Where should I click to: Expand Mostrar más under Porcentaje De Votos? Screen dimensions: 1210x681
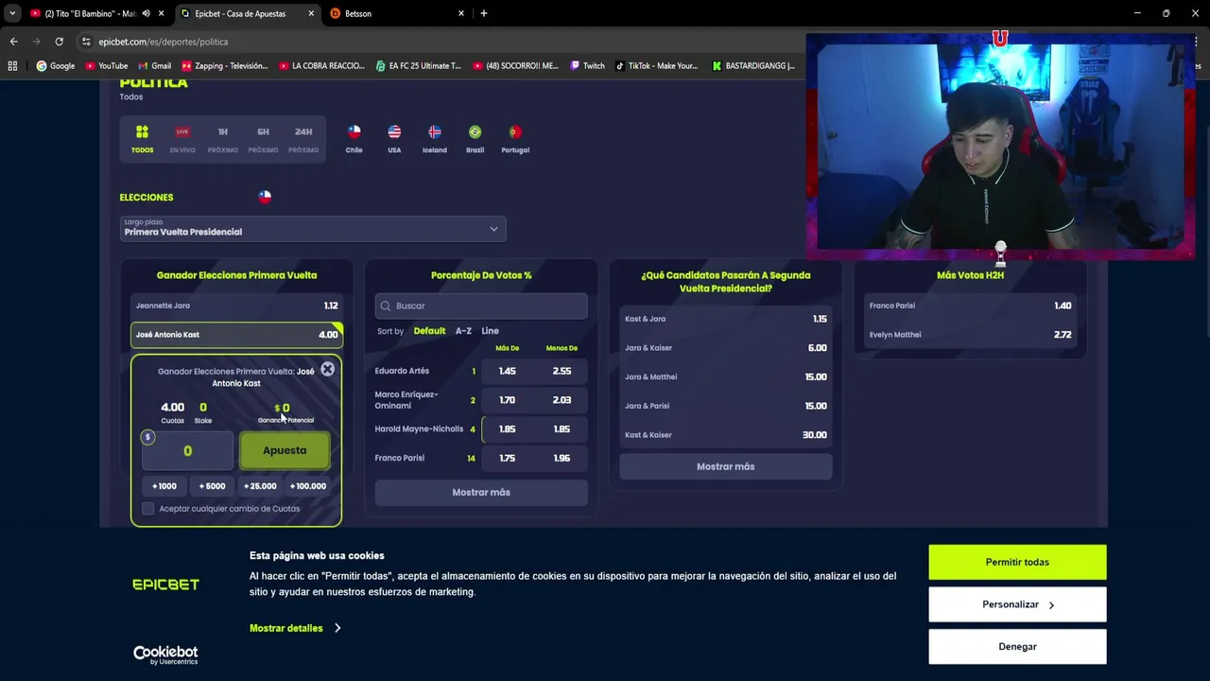click(x=481, y=493)
